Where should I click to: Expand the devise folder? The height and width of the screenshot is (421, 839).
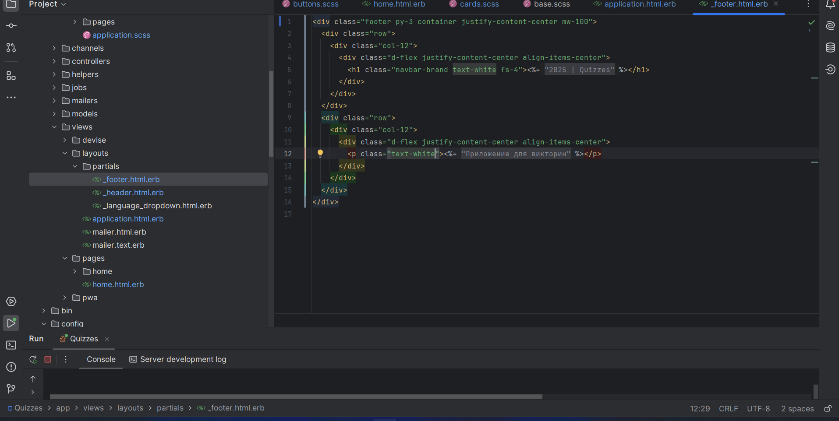(65, 140)
